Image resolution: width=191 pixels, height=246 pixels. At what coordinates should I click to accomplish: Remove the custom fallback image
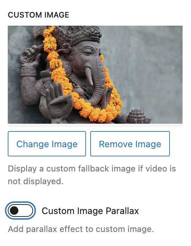coord(130,144)
